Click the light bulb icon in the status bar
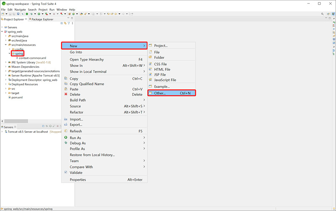 coord(334,208)
